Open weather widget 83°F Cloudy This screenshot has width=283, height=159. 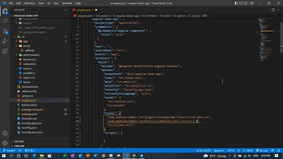215,156
